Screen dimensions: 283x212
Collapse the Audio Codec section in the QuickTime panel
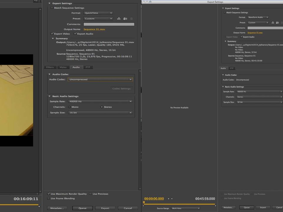[x=50, y=74]
